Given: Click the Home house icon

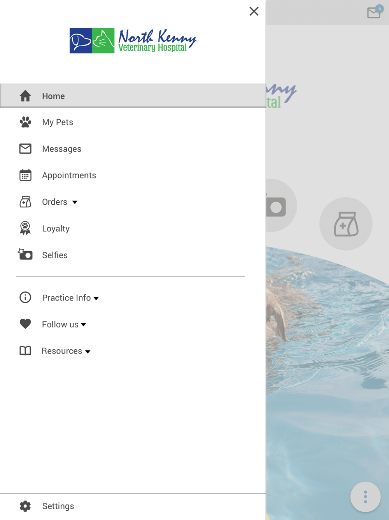Looking at the screenshot, I should [25, 96].
